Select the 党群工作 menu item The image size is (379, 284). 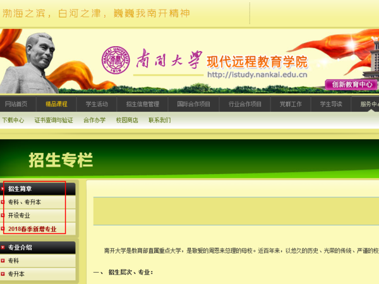(291, 104)
